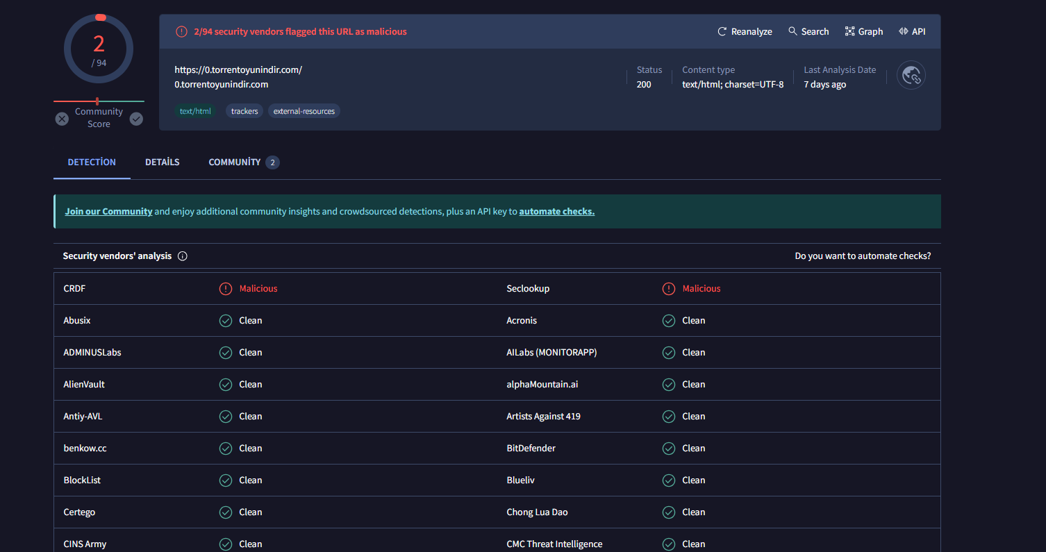Click the external-resources tag

[304, 111]
